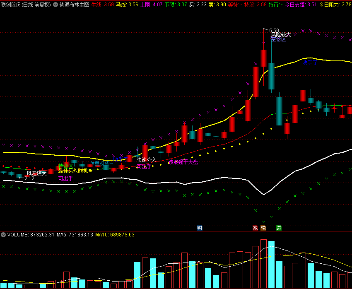
Task: Click the 今日阻力 value in header
Action: tap(335, 5)
